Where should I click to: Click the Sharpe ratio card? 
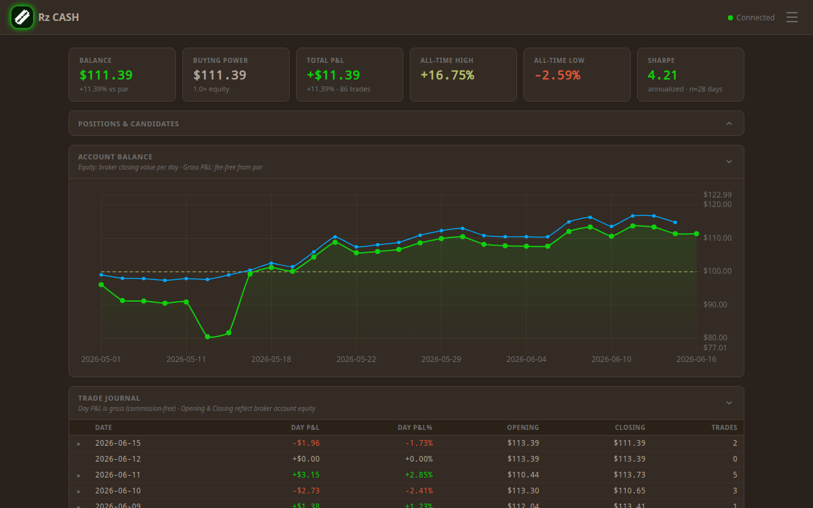690,75
